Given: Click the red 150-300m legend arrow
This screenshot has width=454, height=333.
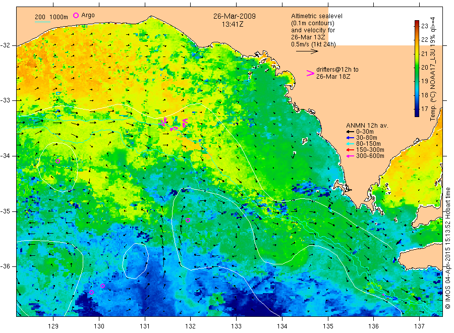Looking at the screenshot, I should click(x=351, y=150).
